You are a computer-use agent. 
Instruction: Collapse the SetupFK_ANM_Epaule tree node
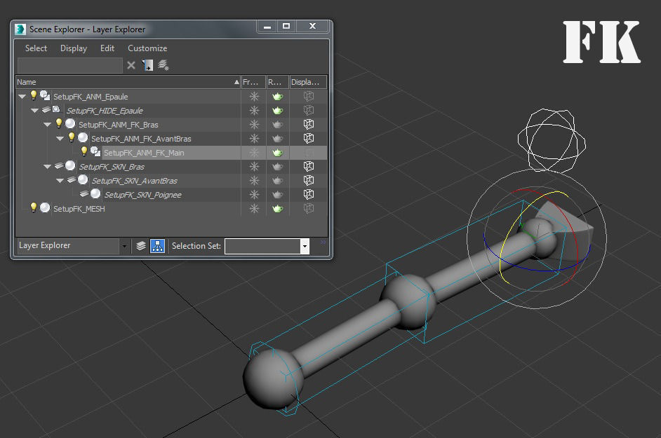click(x=22, y=97)
